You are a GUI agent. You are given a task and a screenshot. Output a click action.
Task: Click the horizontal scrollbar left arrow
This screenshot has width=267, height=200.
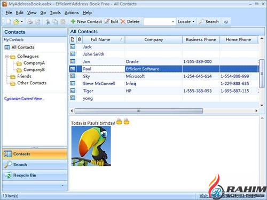click(72, 111)
